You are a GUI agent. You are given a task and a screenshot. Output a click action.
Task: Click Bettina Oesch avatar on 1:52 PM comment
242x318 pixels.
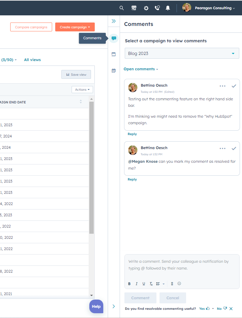133,150
